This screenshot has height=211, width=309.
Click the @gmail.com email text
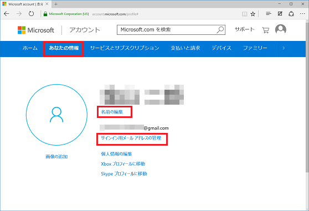pyautogui.click(x=156, y=128)
